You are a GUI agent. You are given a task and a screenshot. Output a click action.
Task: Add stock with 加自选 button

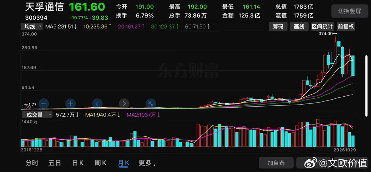pos(276,163)
